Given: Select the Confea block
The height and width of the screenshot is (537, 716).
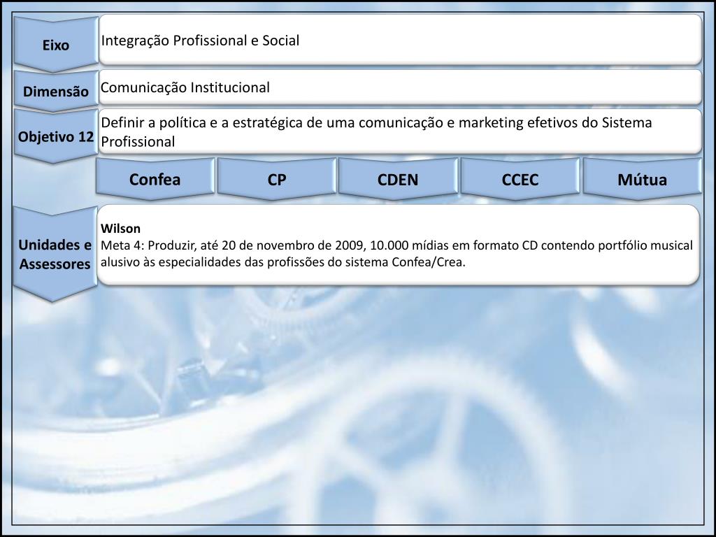Looking at the screenshot, I should [x=155, y=179].
